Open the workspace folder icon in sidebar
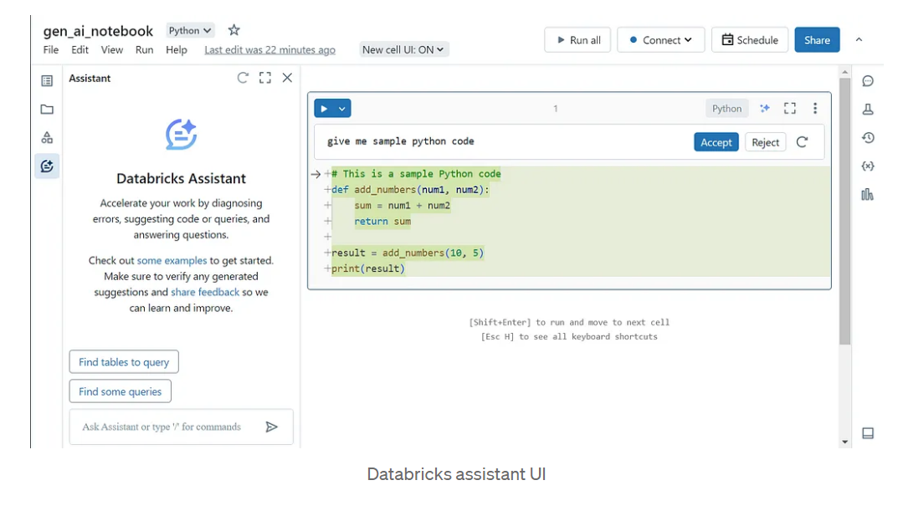 point(47,110)
